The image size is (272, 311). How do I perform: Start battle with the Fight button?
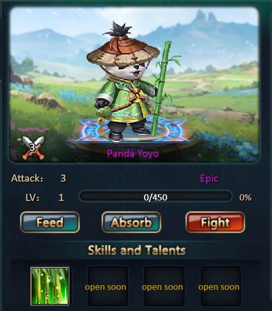(216, 222)
